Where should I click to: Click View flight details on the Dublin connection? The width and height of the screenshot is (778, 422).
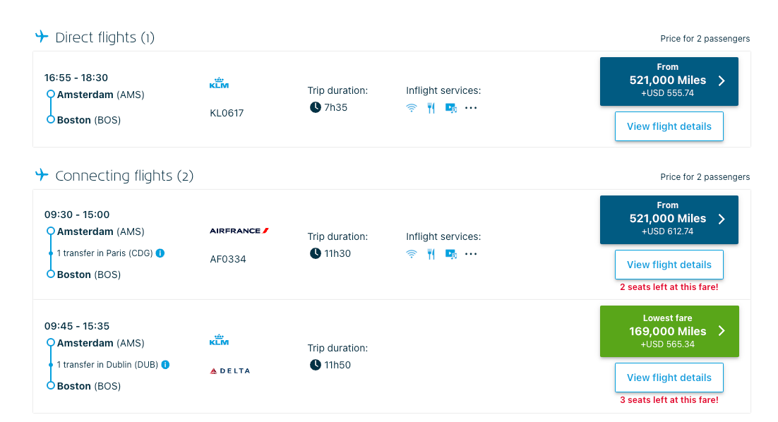(x=669, y=377)
